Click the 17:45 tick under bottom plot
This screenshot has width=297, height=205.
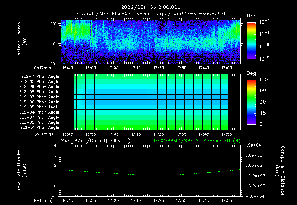pos(204,200)
